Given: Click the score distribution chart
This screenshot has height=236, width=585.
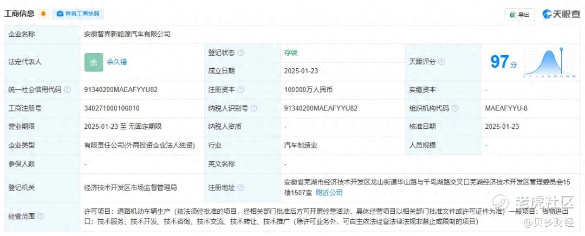Looking at the screenshot, I should 549,62.
